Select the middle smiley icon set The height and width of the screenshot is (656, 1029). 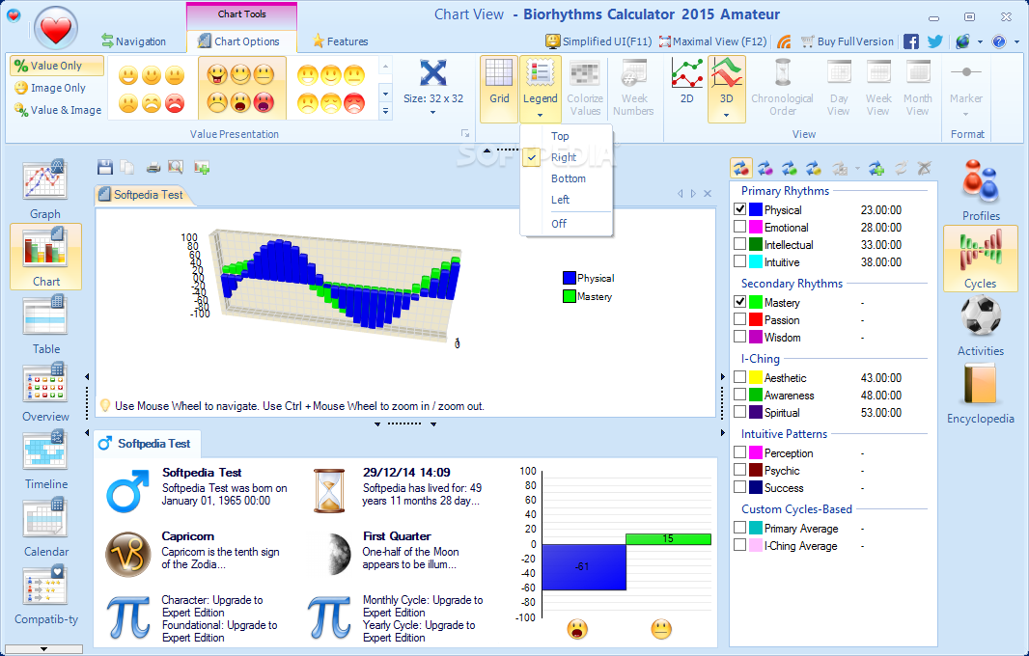click(241, 89)
